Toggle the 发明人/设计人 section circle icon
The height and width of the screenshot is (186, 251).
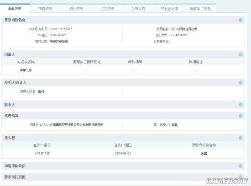tap(240, 82)
